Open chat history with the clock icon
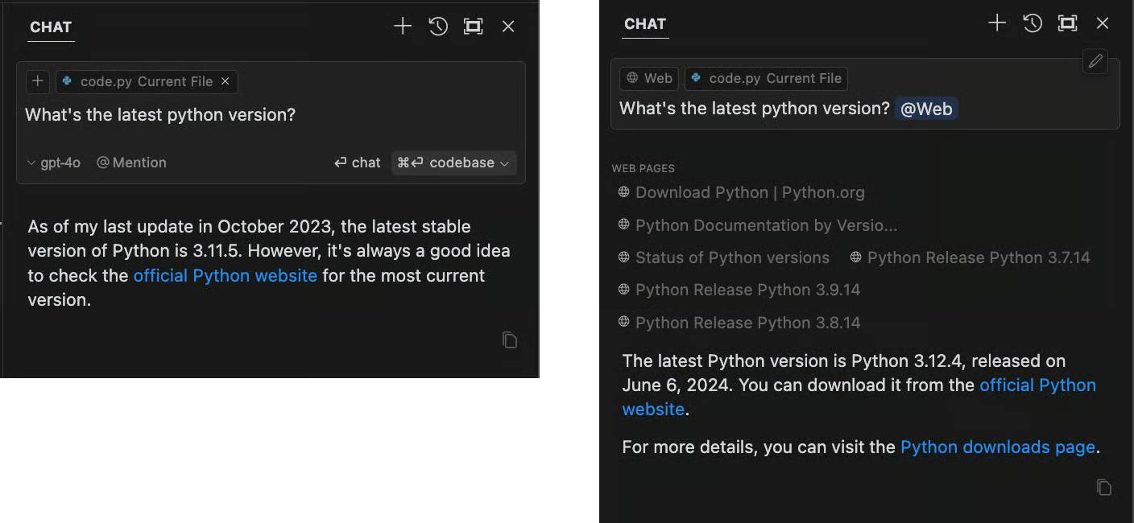Screen dimensions: 1134x523 [437, 26]
